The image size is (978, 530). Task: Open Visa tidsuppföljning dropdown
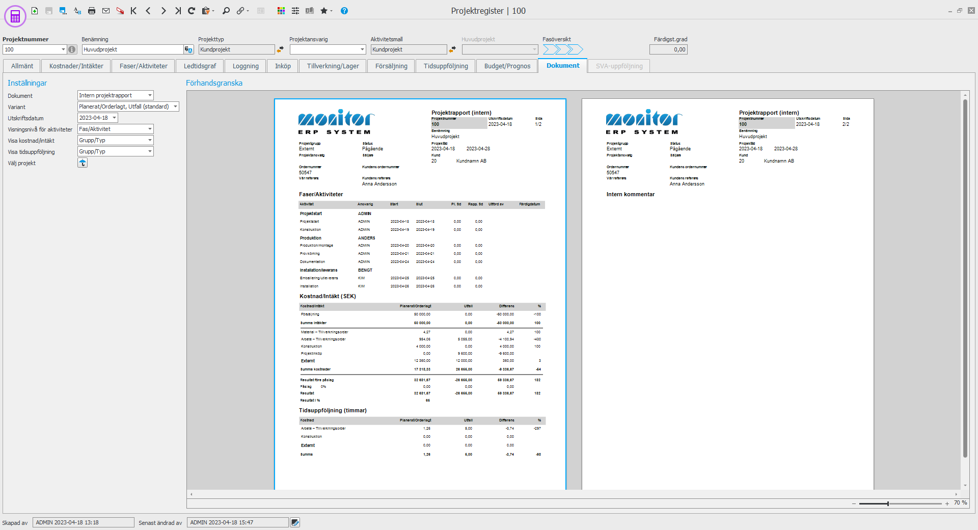pos(150,151)
